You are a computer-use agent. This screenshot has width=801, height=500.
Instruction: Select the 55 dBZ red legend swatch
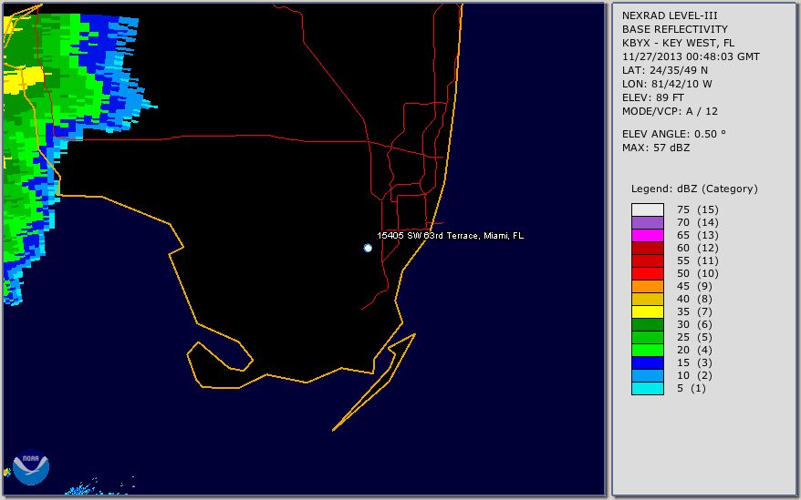648,260
